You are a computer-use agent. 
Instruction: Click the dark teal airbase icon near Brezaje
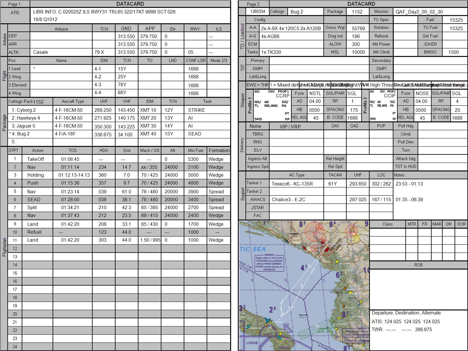286,241
